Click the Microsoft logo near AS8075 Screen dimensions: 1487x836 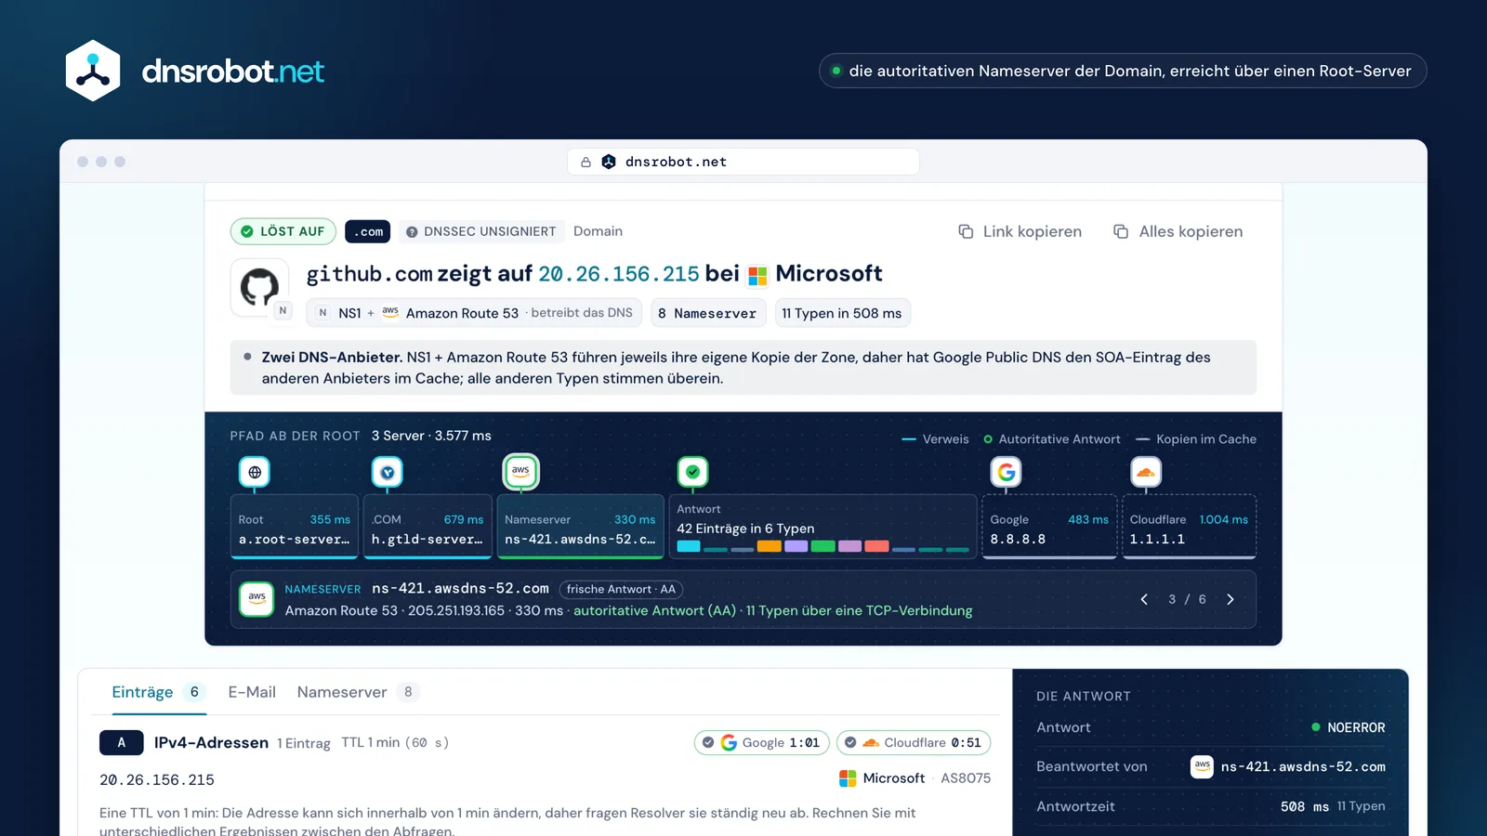tap(848, 778)
